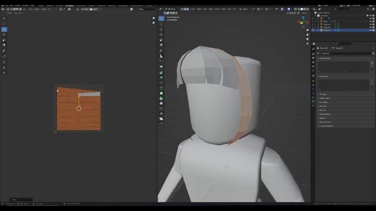Select the Loop Cut tool

(162, 83)
